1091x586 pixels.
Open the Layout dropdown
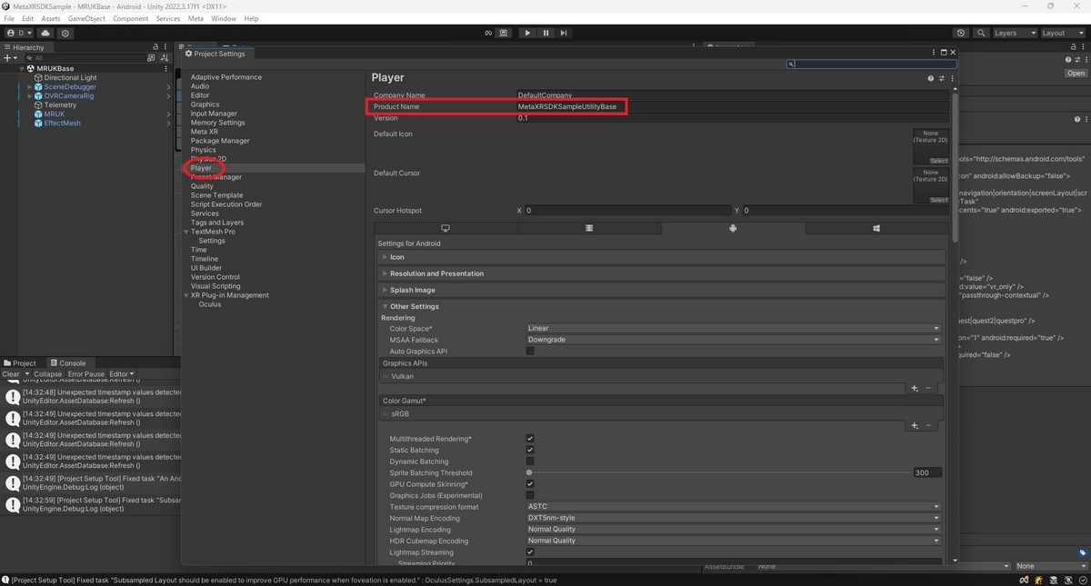(1063, 33)
